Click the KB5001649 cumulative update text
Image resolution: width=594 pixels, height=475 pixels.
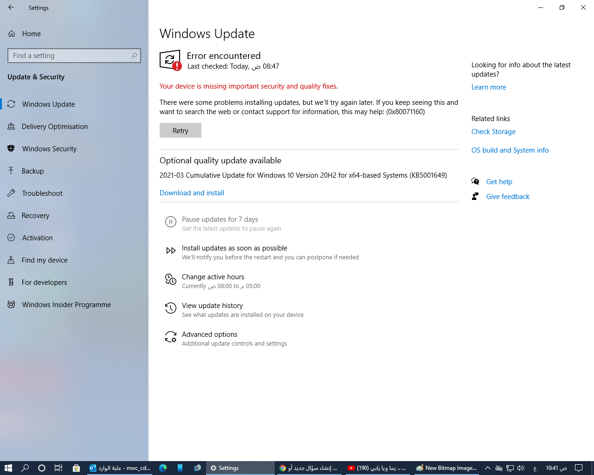(303, 175)
